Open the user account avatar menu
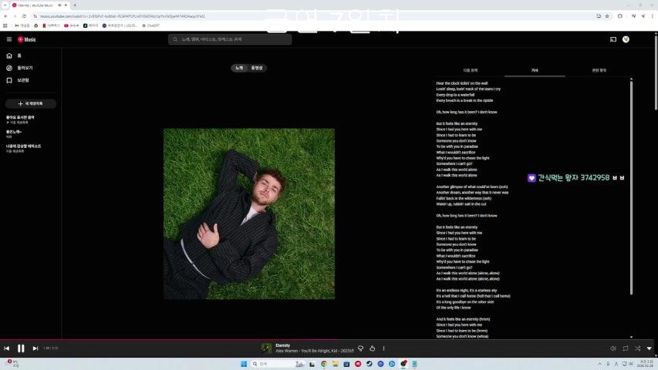Screen dimensions: 658x370 pos(626,39)
